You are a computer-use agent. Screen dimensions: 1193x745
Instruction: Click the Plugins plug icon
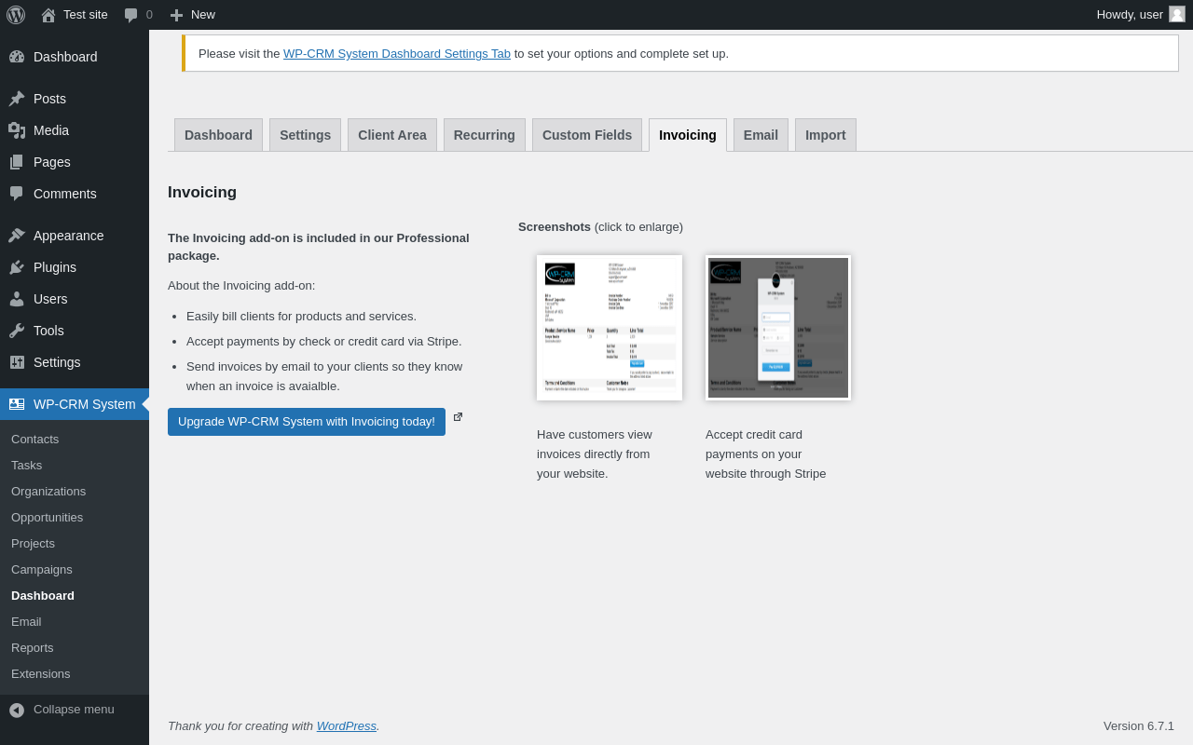17,267
